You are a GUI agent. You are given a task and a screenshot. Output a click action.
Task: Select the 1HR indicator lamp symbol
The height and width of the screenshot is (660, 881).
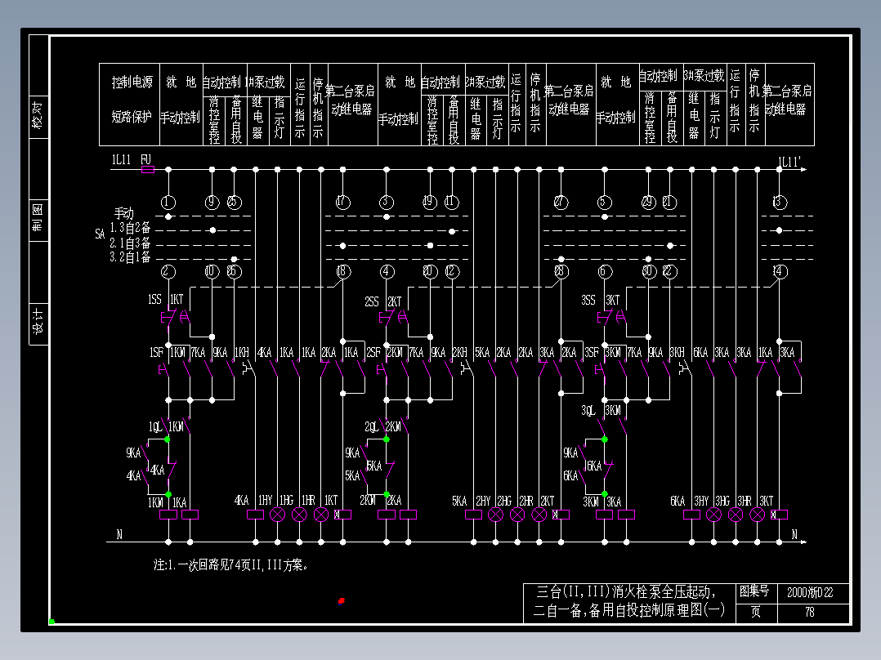click(x=321, y=515)
